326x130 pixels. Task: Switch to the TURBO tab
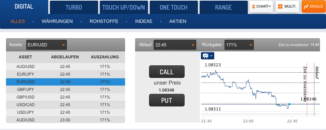74,8
